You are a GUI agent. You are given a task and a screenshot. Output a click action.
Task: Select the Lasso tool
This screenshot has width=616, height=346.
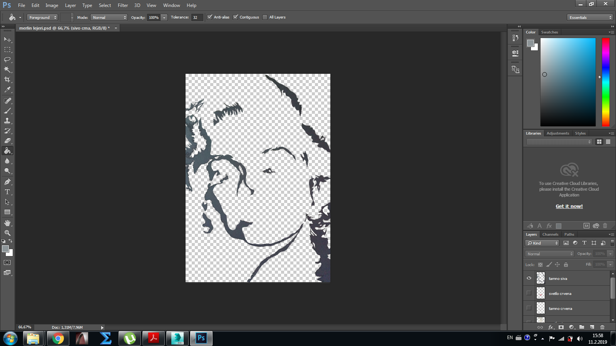[x=7, y=60]
